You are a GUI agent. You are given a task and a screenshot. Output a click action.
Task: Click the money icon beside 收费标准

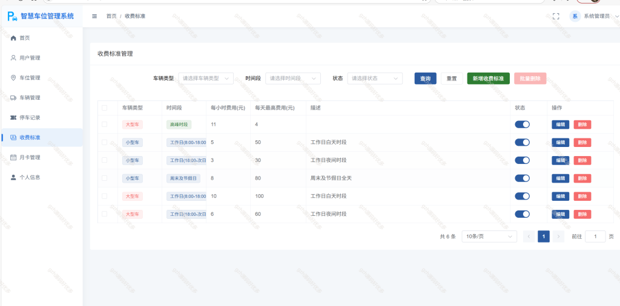[13, 137]
